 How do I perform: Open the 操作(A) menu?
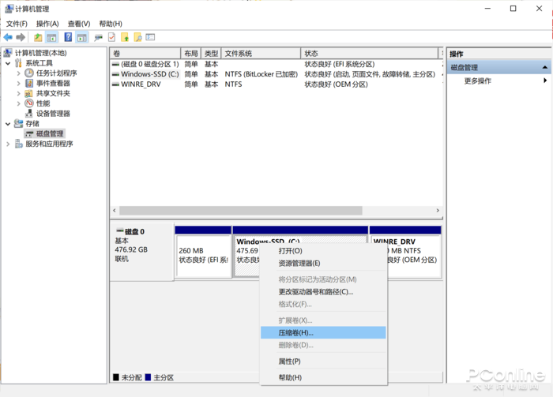pyautogui.click(x=47, y=24)
